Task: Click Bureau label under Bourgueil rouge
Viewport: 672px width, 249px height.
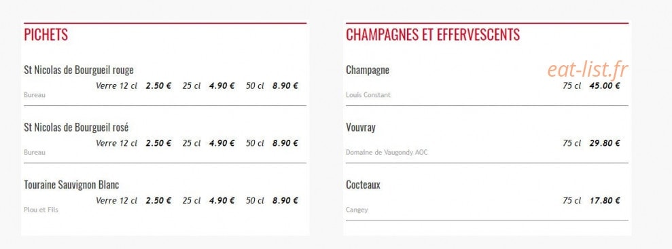Action: (x=34, y=95)
